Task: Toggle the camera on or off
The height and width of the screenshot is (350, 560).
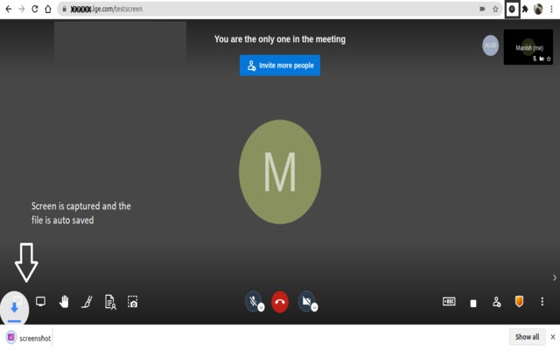Action: tap(307, 302)
